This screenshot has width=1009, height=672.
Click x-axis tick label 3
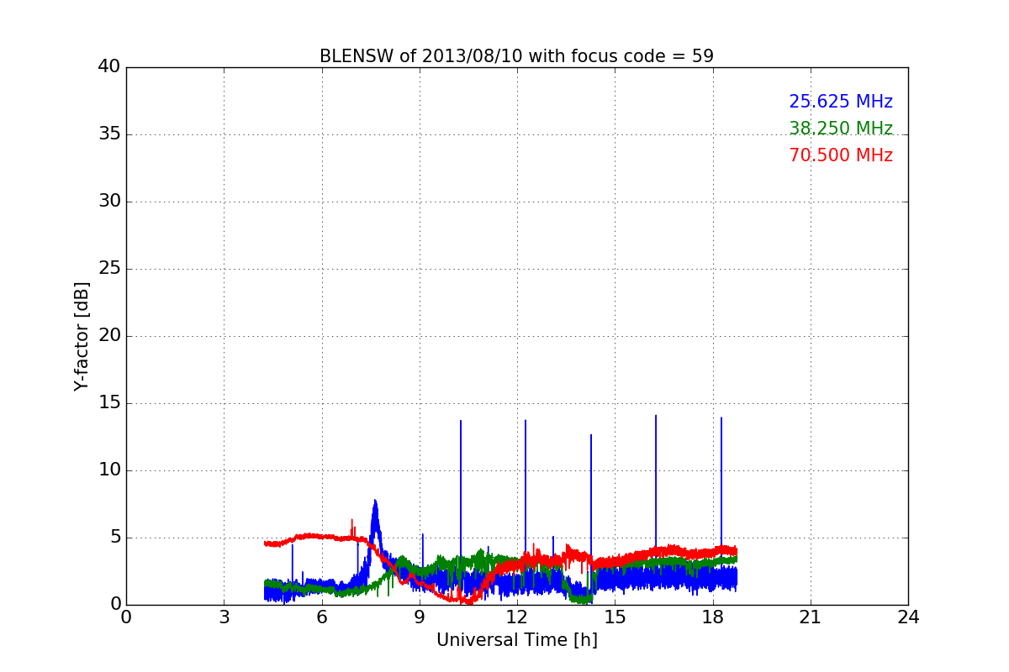coord(224,617)
